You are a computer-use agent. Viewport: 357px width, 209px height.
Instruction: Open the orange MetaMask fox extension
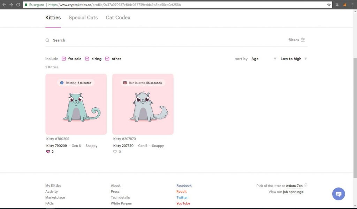(x=345, y=5)
